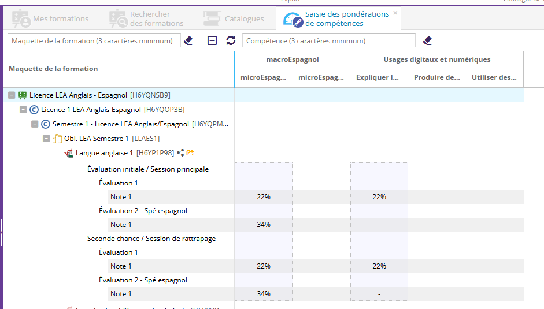Click the share icon beside Langue anglaise 1
544x309 pixels.
pyautogui.click(x=180, y=153)
